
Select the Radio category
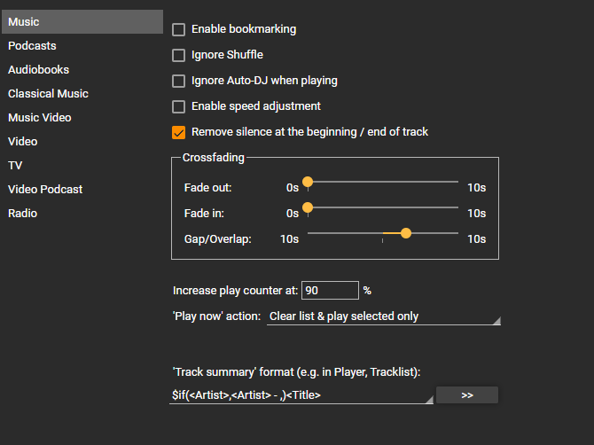(23, 214)
